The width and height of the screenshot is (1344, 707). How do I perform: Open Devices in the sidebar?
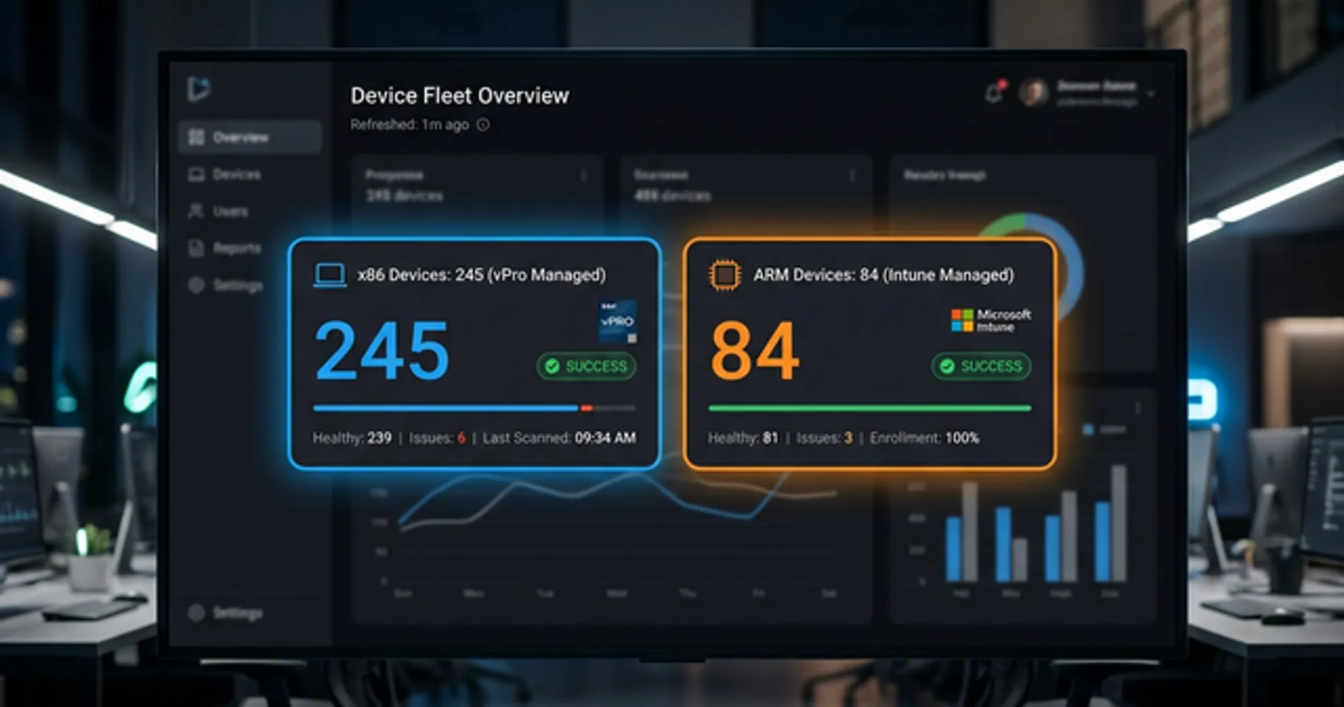(x=236, y=175)
